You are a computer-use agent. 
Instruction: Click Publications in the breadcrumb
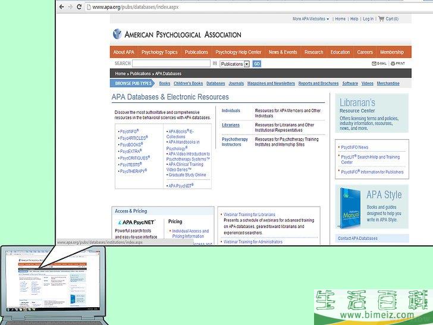(x=140, y=74)
